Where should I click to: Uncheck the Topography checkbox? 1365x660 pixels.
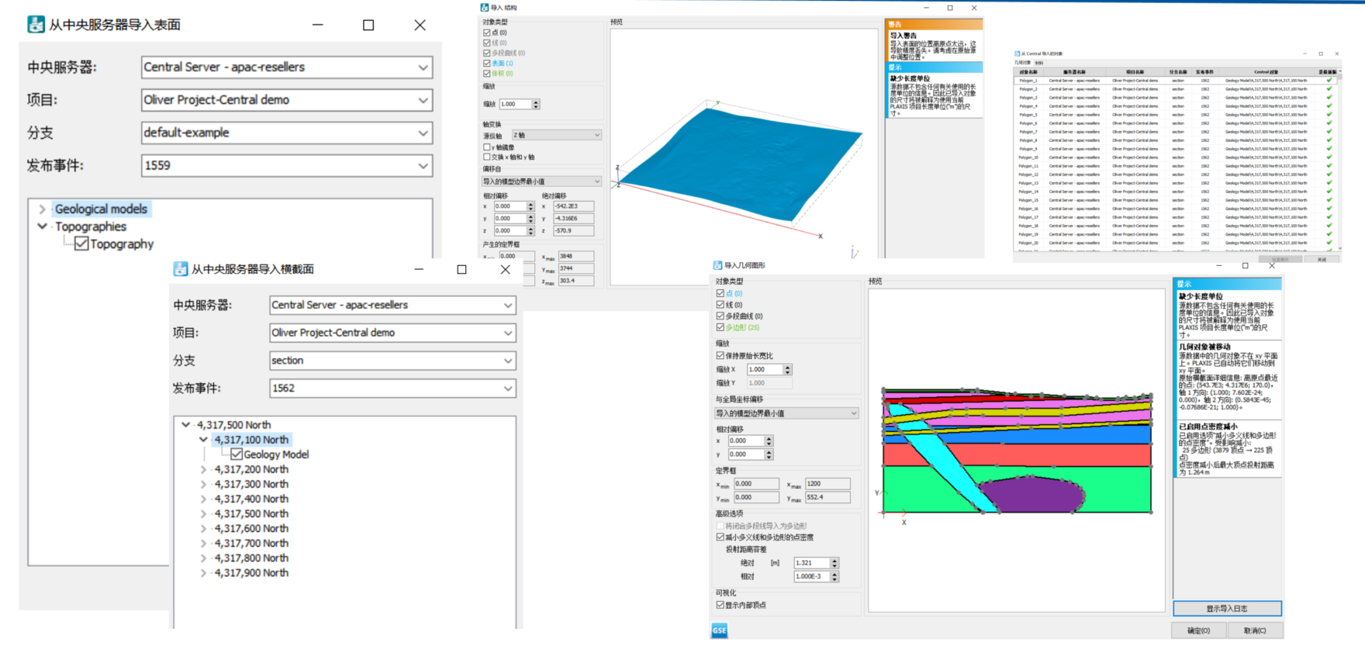click(81, 244)
